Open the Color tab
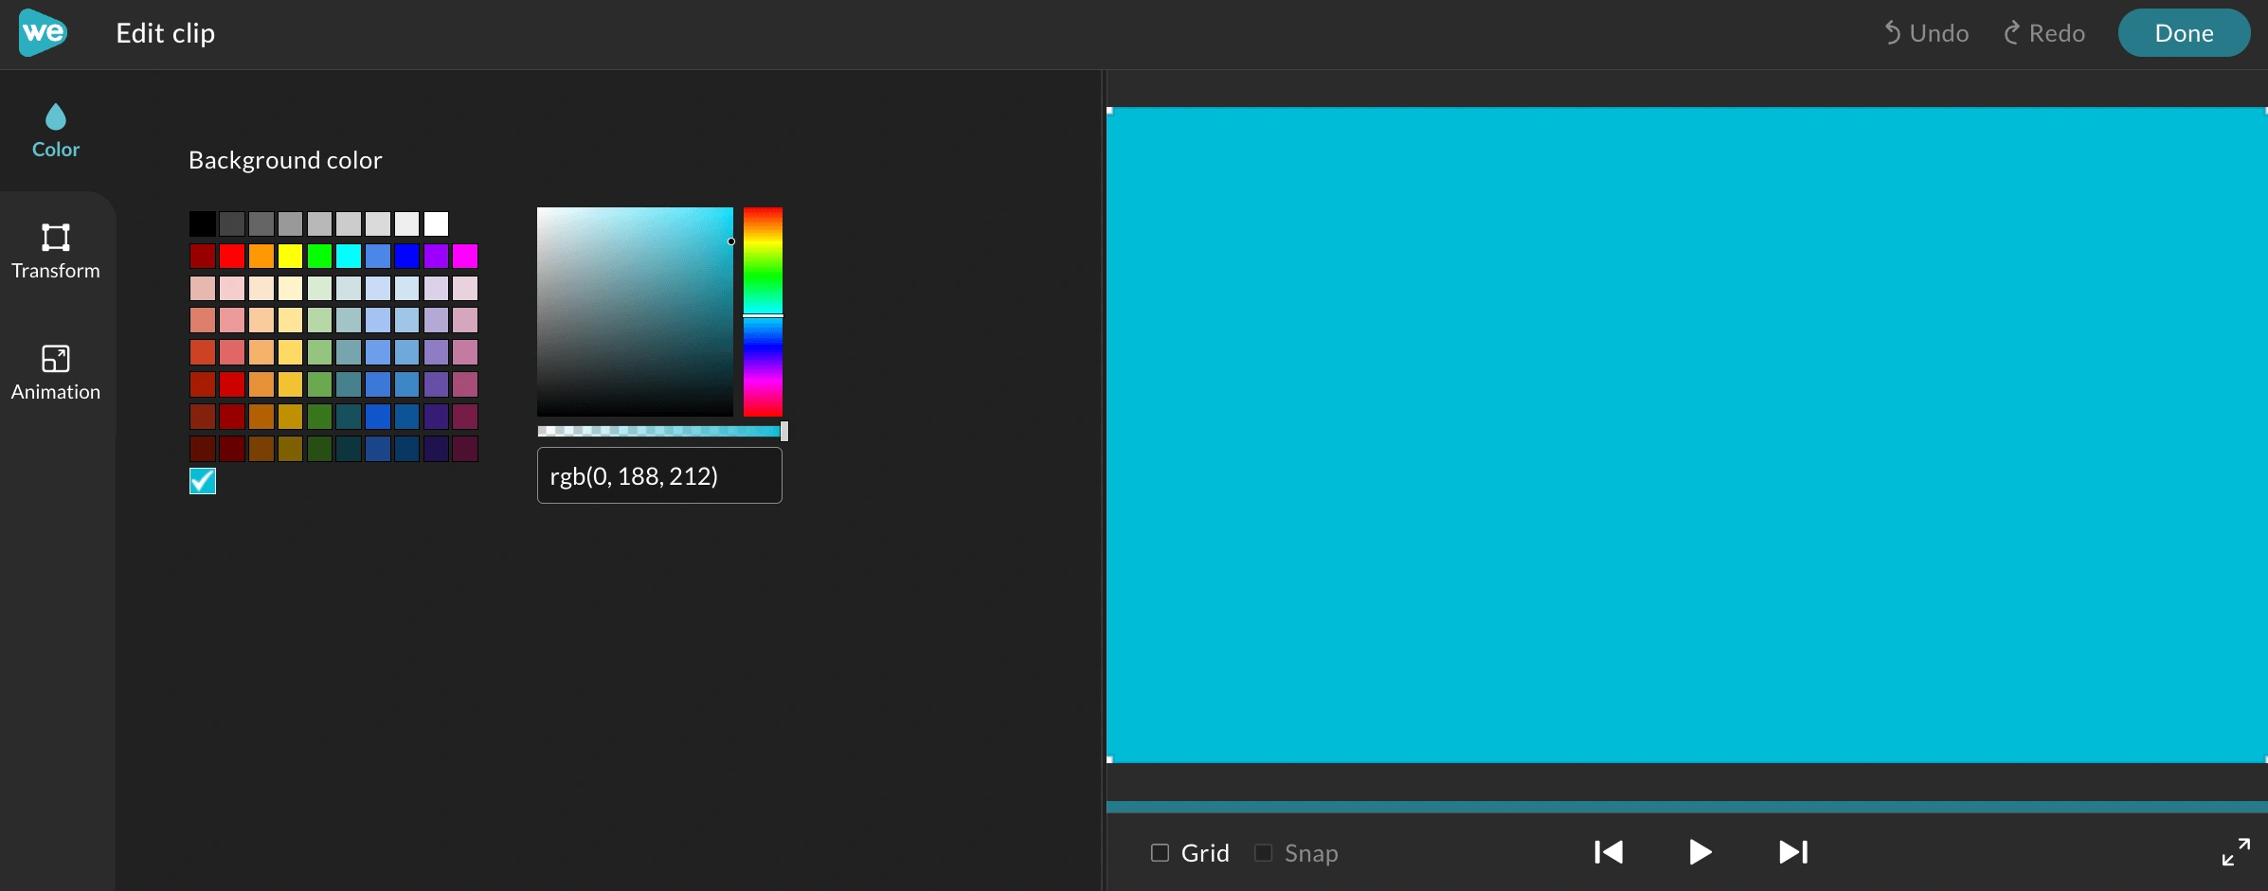Screen dimensions: 2268x891 click(56, 132)
